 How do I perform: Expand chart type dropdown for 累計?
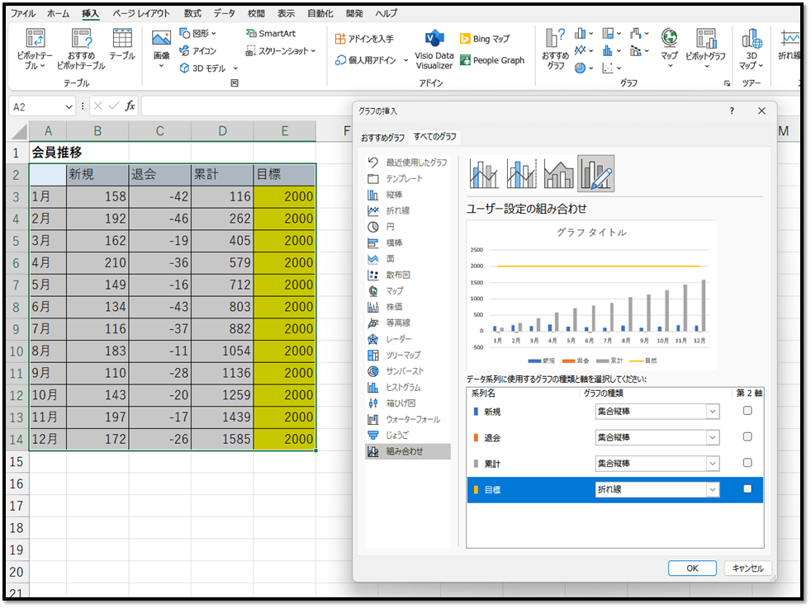pyautogui.click(x=712, y=464)
